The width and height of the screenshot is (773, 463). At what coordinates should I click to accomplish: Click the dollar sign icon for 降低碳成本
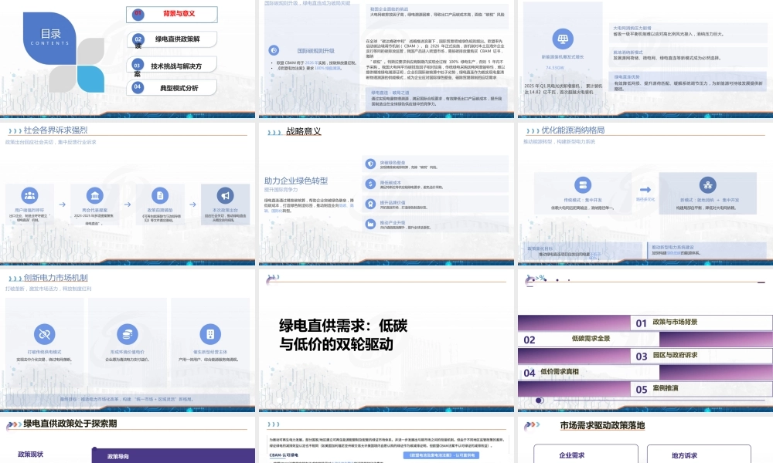coord(369,183)
